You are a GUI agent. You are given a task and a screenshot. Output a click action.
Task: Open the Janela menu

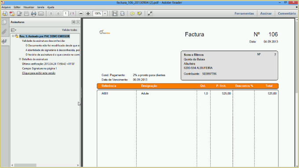[40, 7]
